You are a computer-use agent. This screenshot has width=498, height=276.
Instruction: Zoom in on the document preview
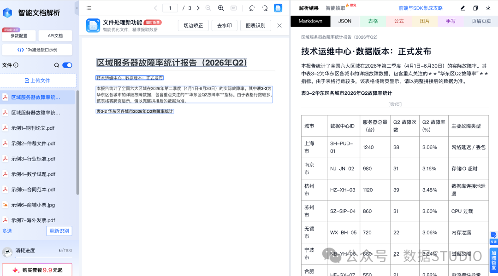coord(221,8)
